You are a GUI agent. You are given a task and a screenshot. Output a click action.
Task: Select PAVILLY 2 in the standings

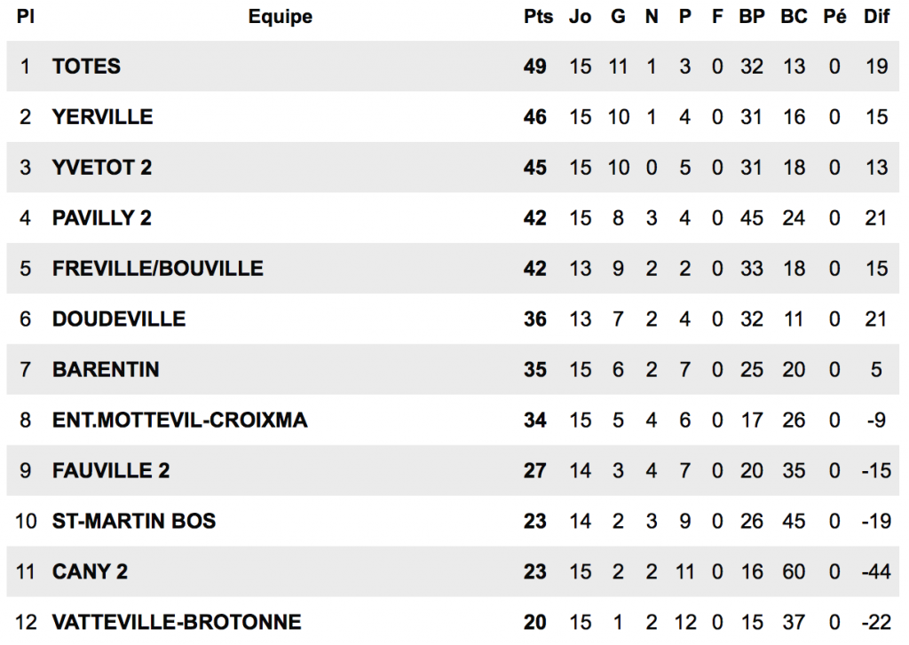click(102, 218)
